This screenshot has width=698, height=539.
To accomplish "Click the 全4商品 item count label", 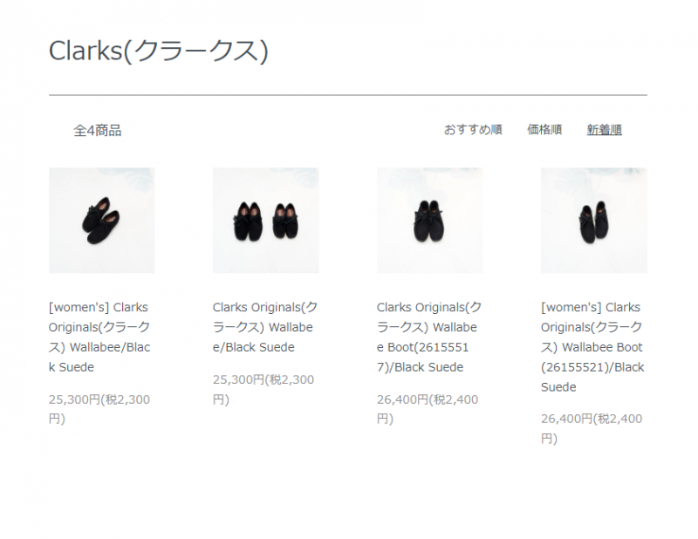I will (x=98, y=131).
